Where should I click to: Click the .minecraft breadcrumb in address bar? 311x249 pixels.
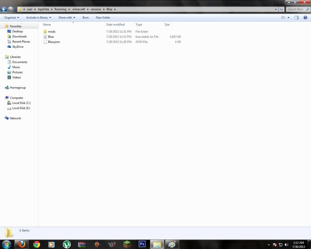point(78,9)
